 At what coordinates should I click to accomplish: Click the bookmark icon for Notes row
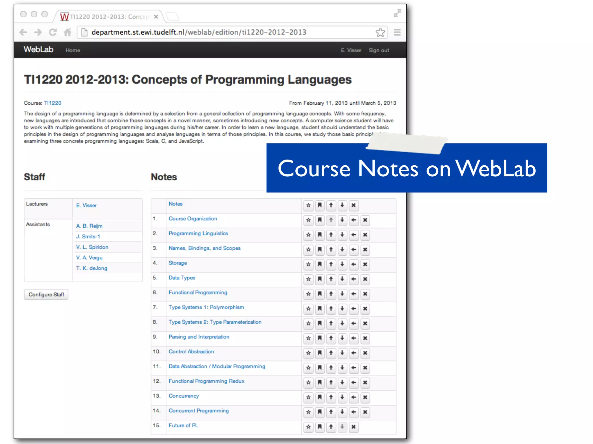320,205
